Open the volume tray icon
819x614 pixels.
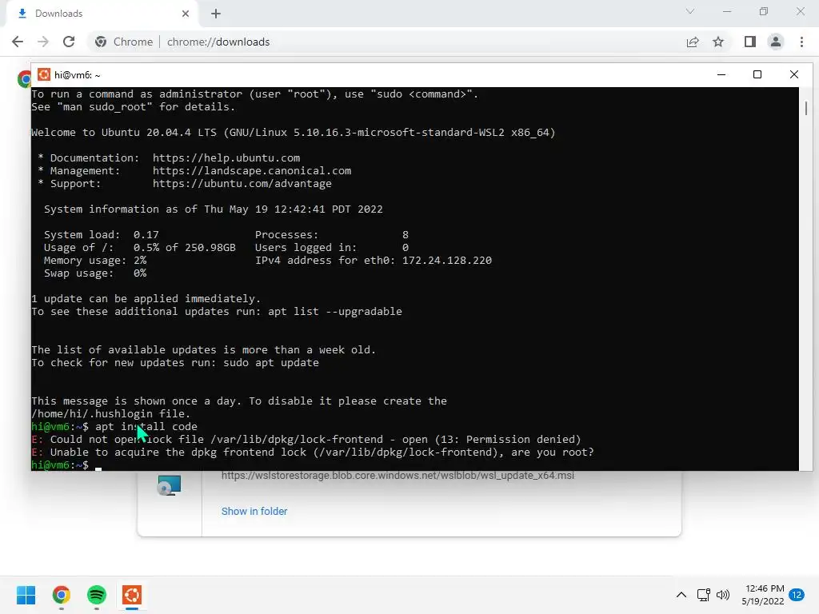pos(723,595)
